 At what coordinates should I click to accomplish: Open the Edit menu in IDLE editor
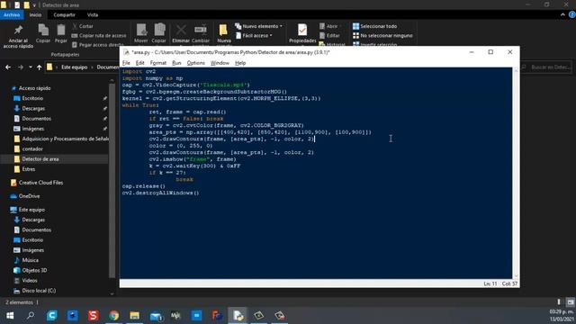pos(140,63)
